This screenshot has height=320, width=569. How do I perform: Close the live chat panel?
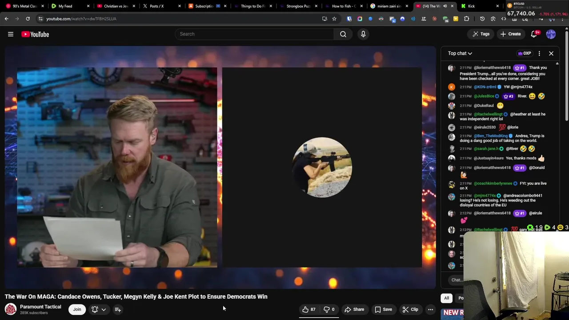tap(551, 53)
